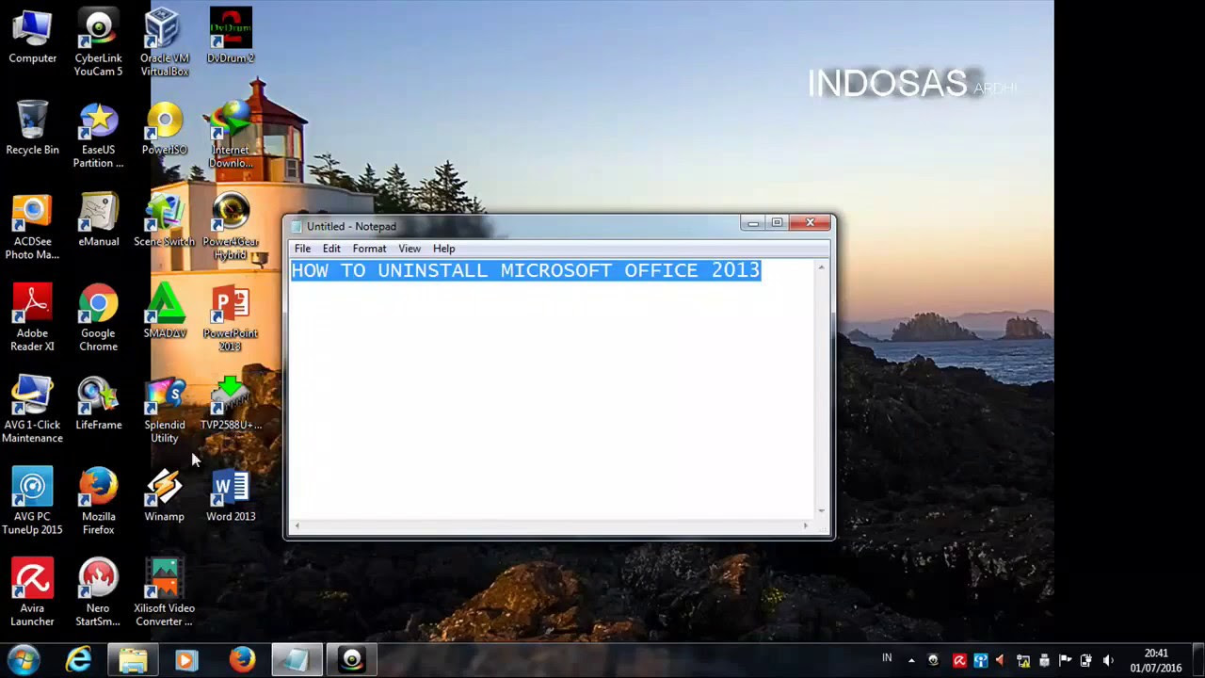
Task: Select Adobe Reader XI desktop icon
Action: tap(32, 318)
